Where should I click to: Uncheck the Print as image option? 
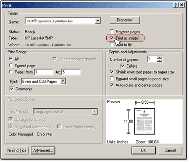pyautogui.click(x=112, y=38)
